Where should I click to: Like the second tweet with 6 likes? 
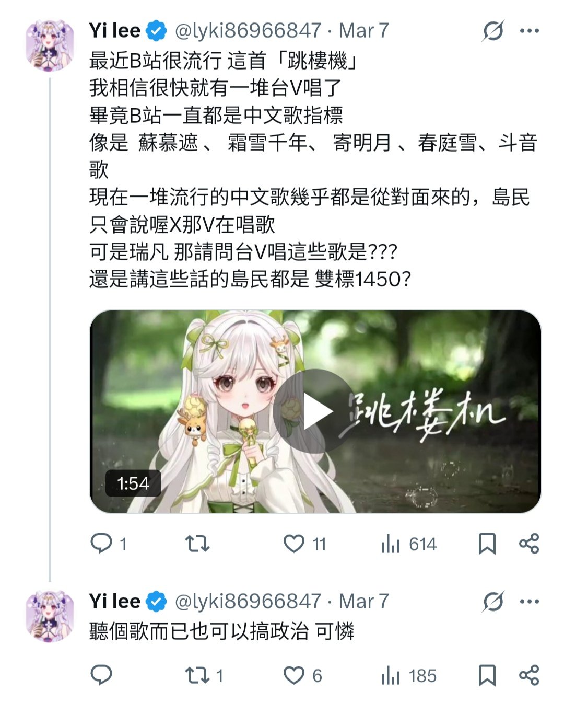point(302,675)
